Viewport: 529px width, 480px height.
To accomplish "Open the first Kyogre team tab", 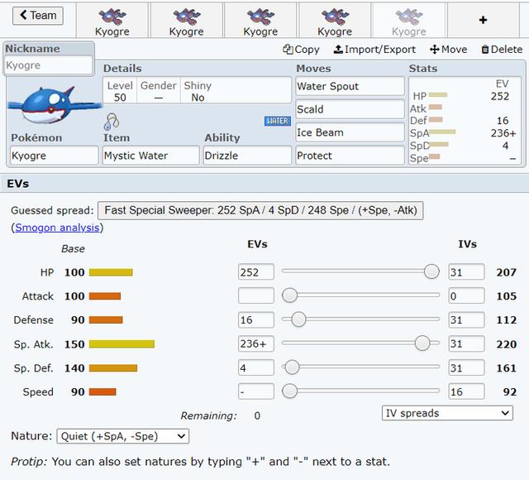I will (x=112, y=21).
